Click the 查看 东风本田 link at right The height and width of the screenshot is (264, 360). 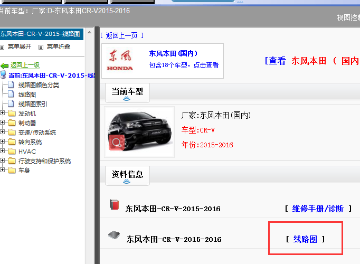pyautogui.click(x=312, y=61)
